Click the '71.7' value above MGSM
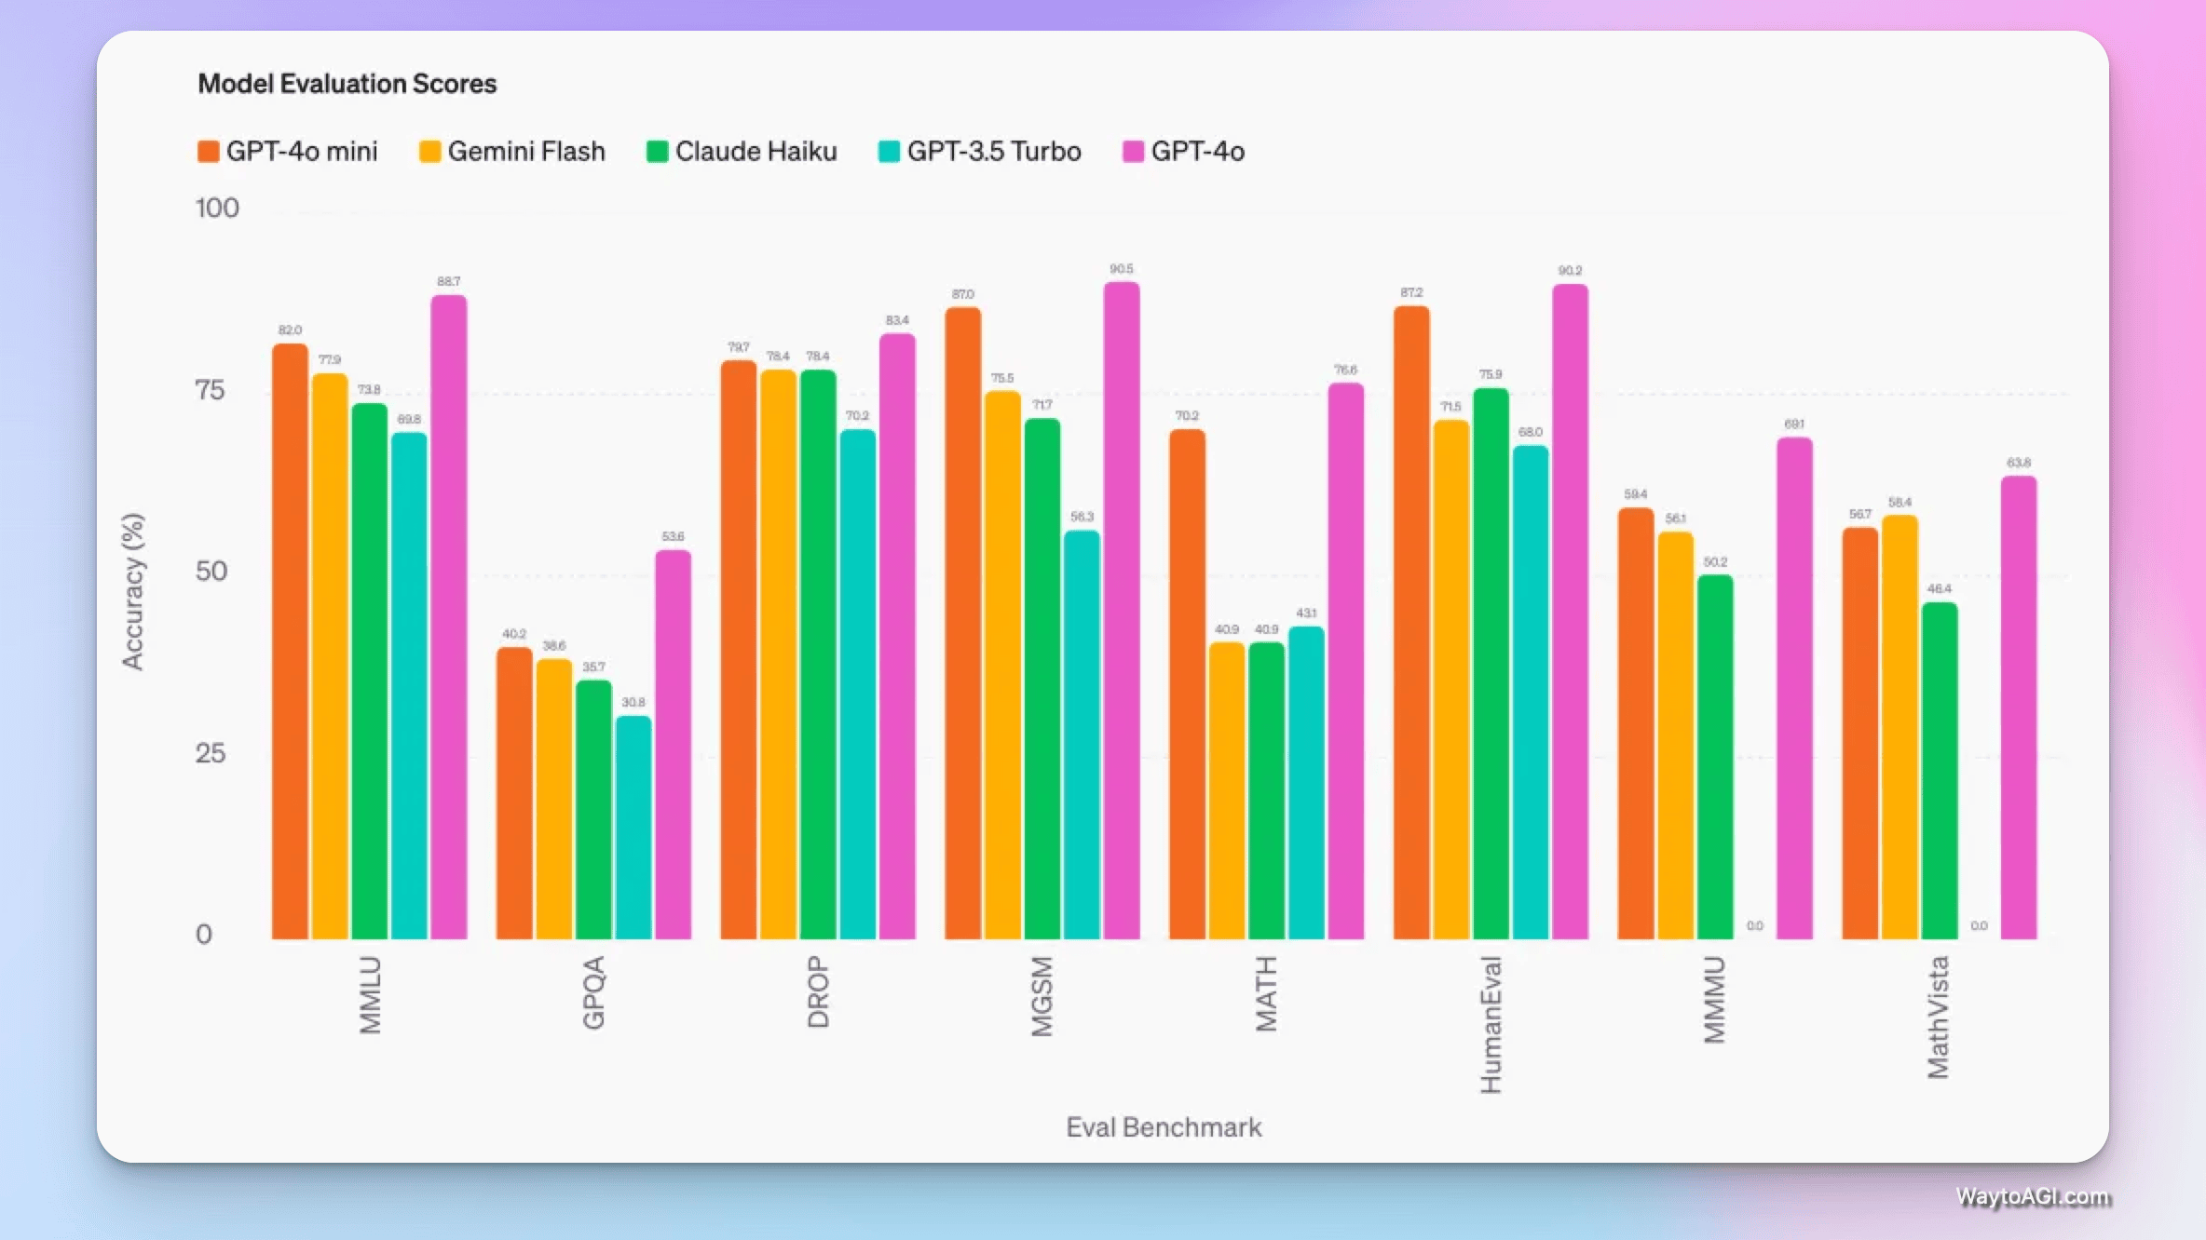The image size is (2206, 1240). pyautogui.click(x=1042, y=405)
